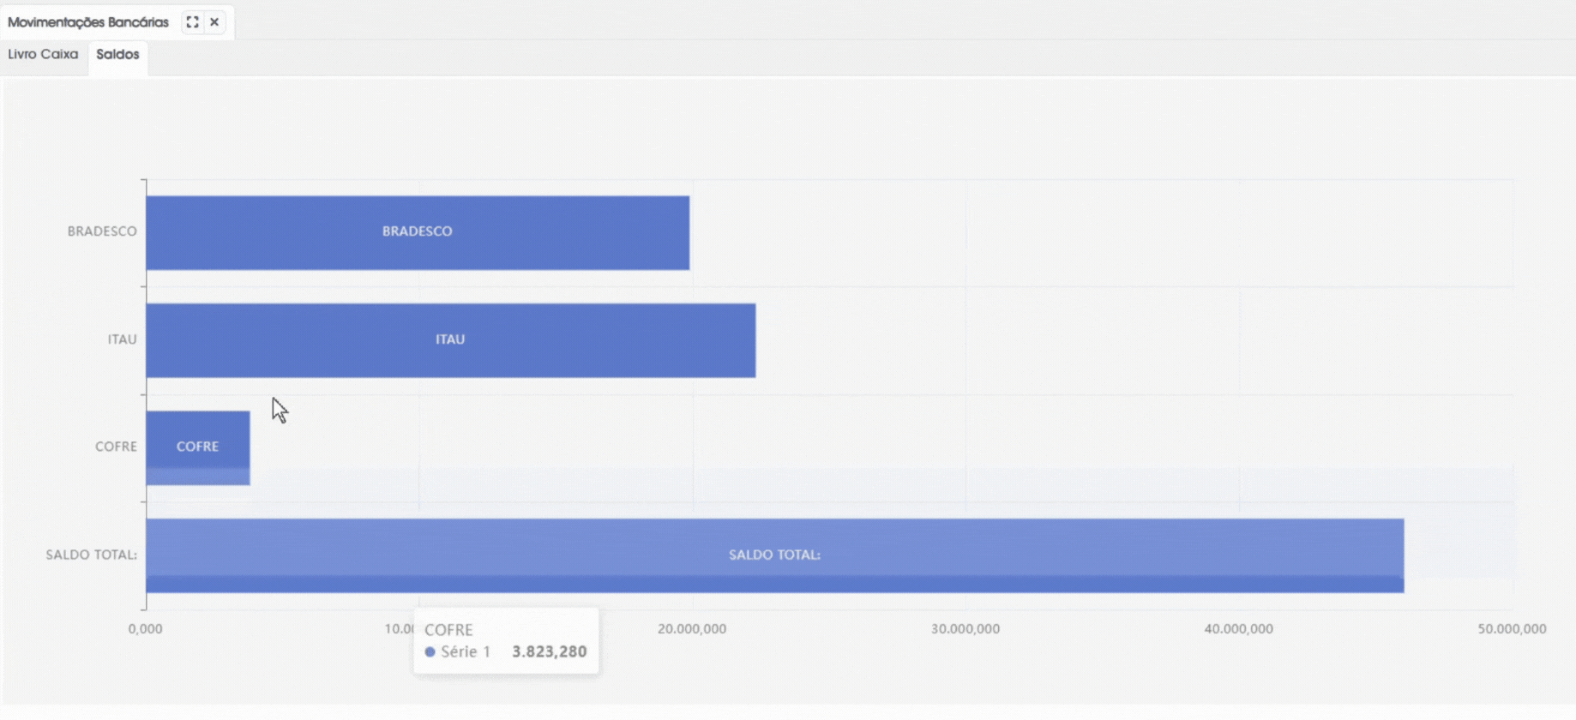Select the Saldos tab
The image size is (1576, 720).
tap(117, 55)
